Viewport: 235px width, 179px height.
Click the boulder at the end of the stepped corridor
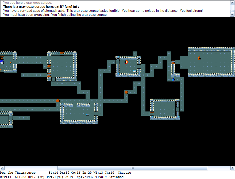pyautogui.click(x=126, y=92)
